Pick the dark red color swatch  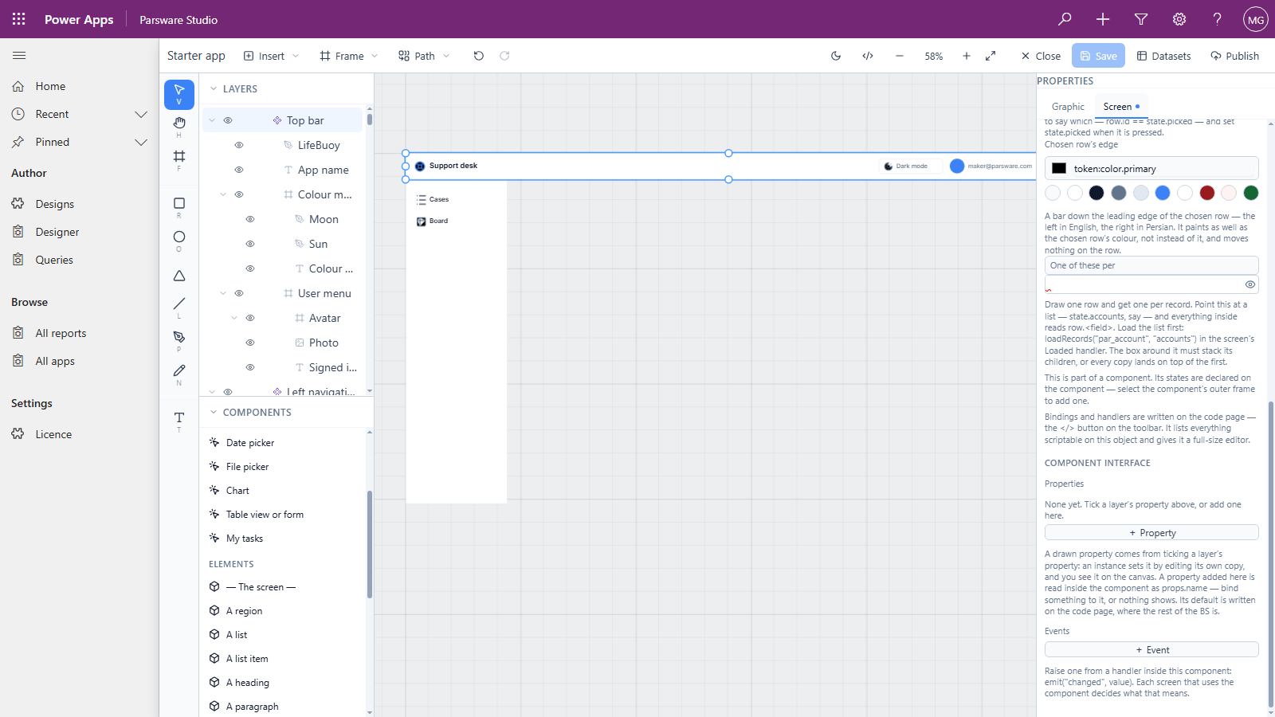coord(1207,193)
